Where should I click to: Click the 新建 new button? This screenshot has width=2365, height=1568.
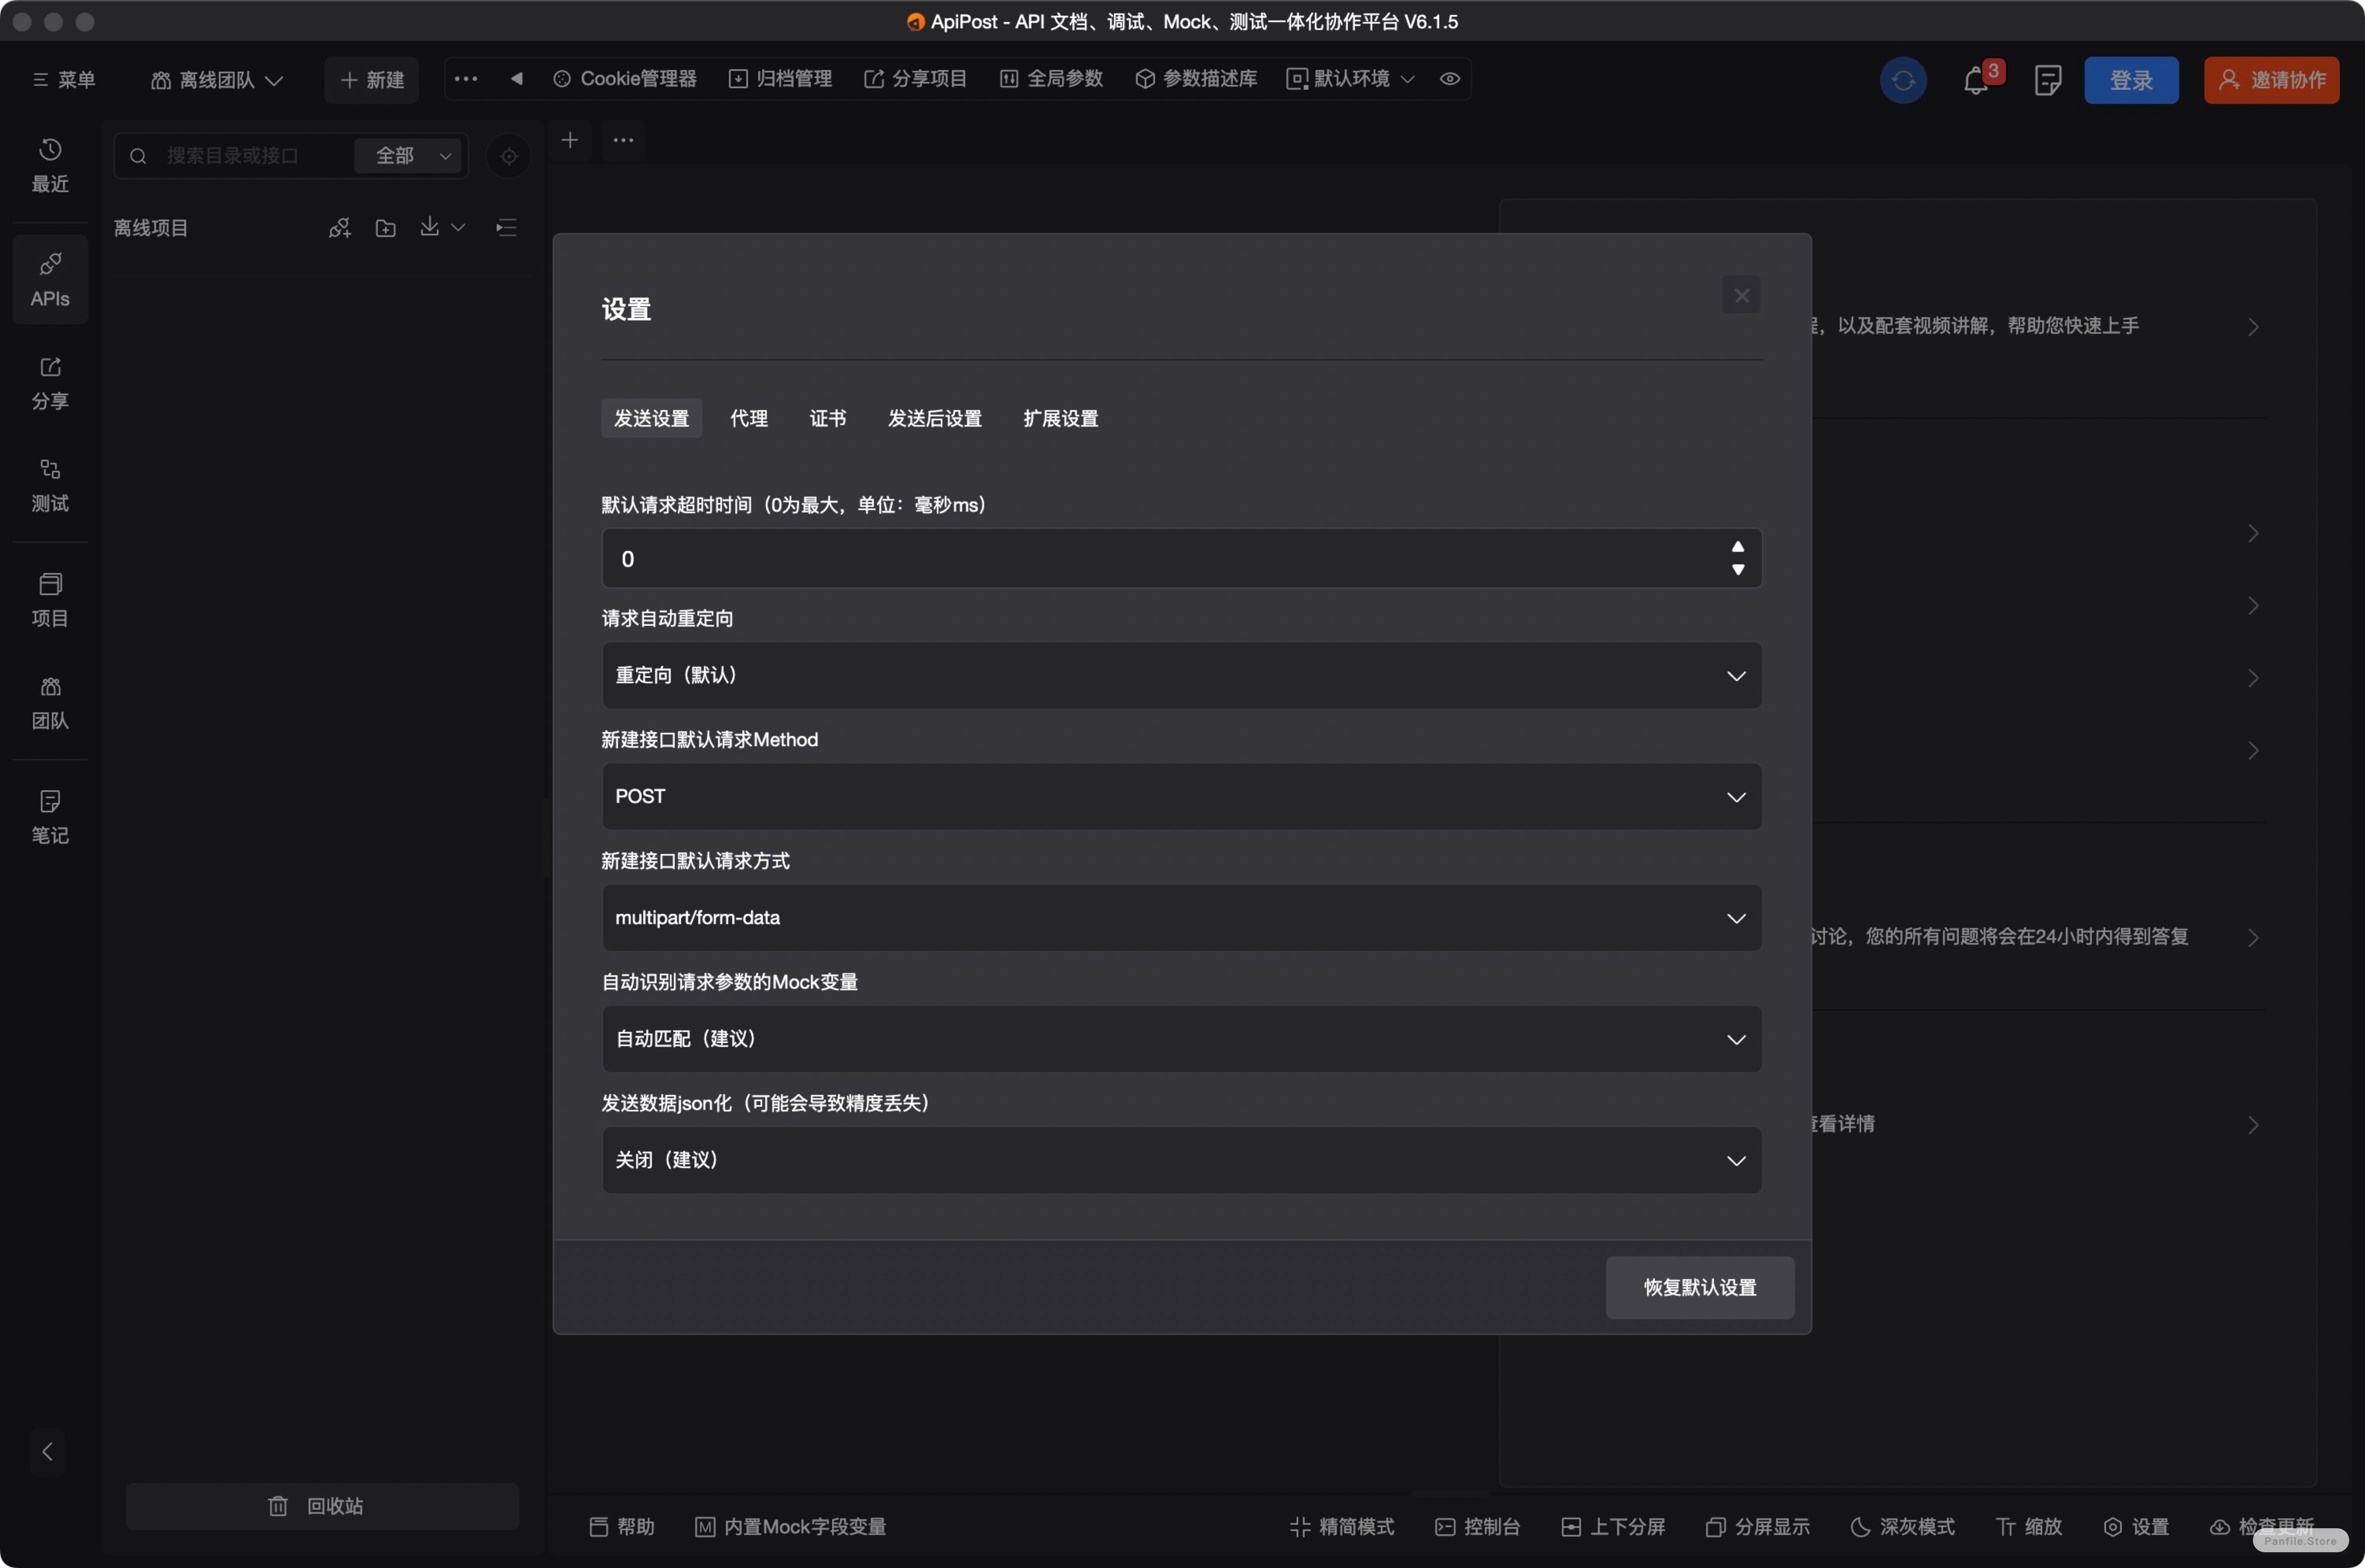pos(372,80)
